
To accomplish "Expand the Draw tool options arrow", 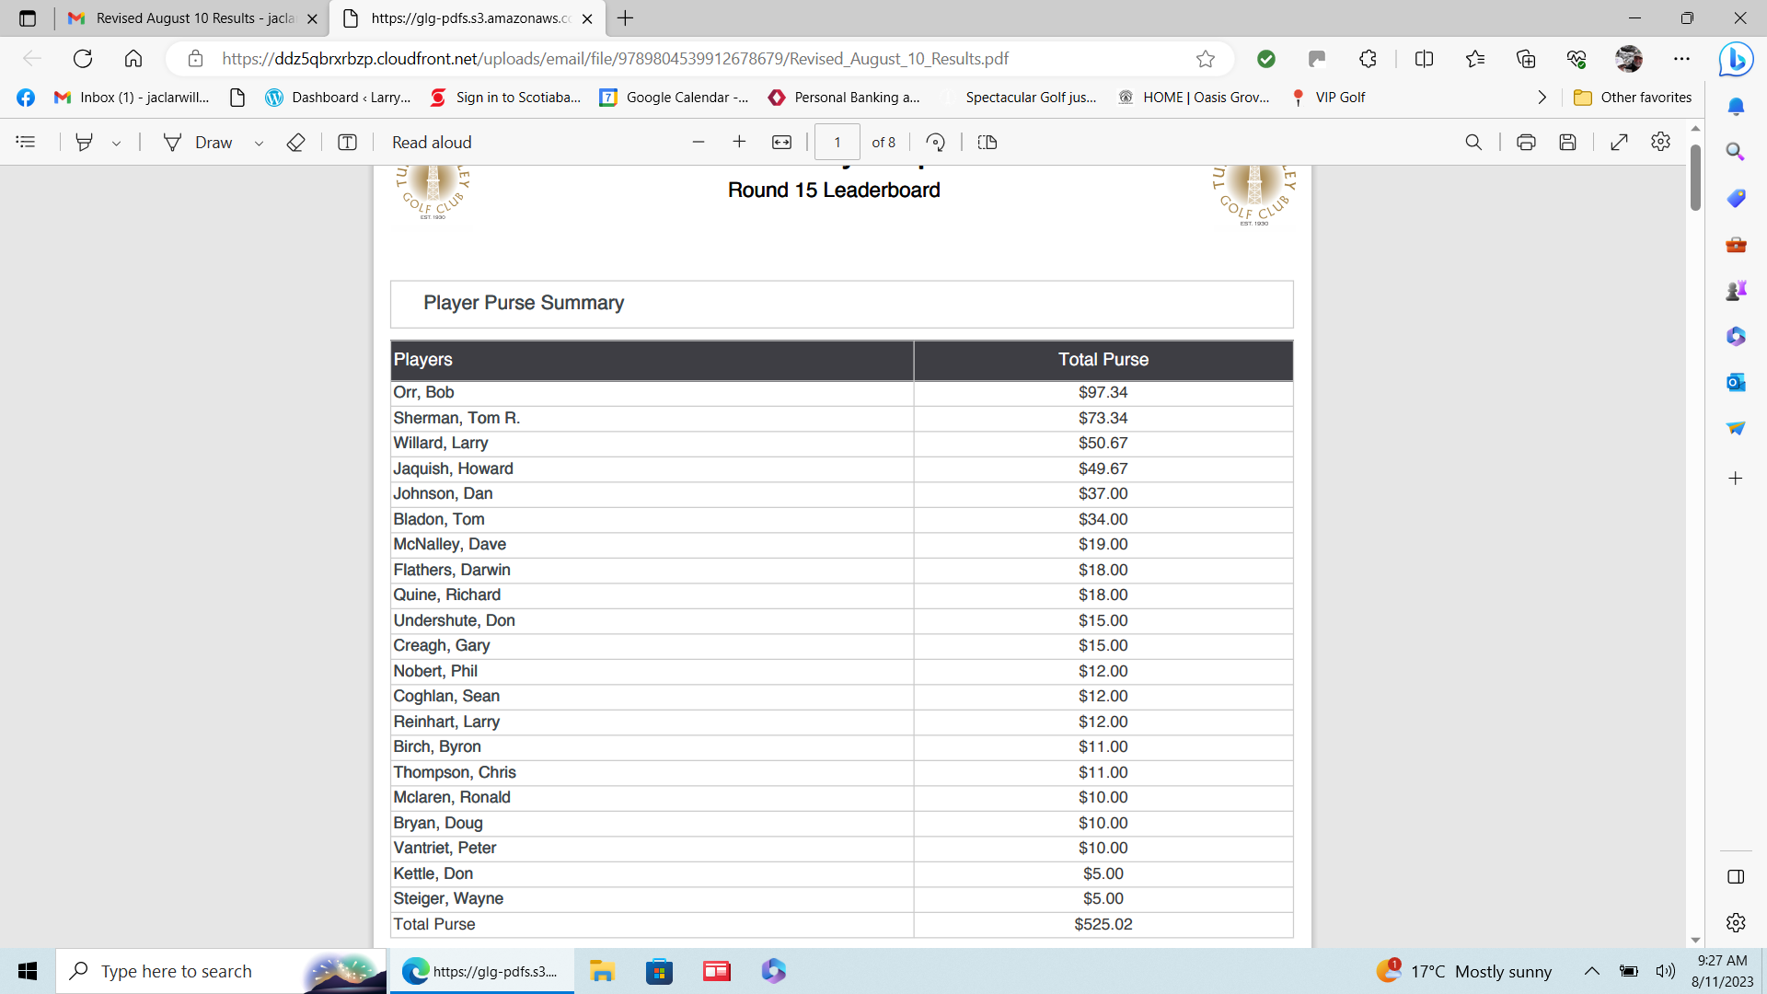I will coord(259,143).
